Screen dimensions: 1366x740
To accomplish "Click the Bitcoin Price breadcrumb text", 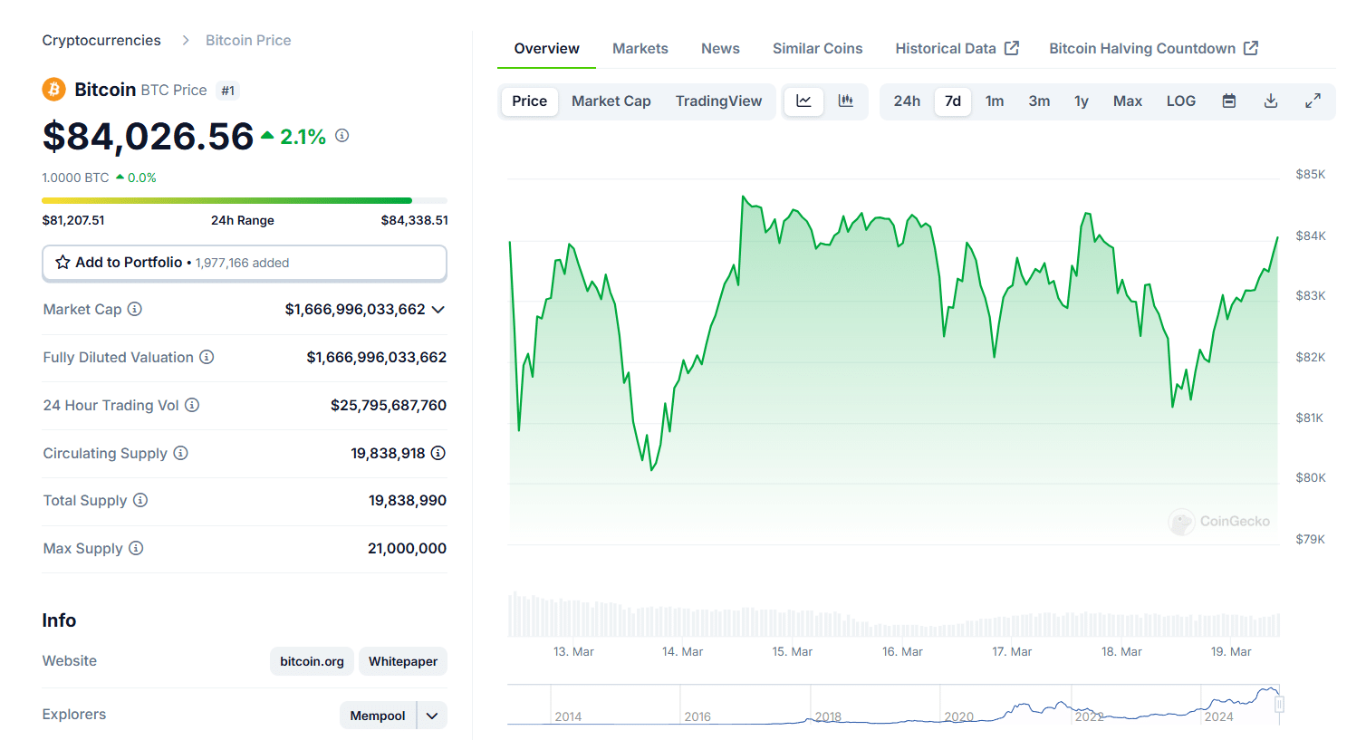I will (248, 40).
